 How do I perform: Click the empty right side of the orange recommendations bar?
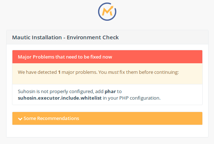click(141, 118)
